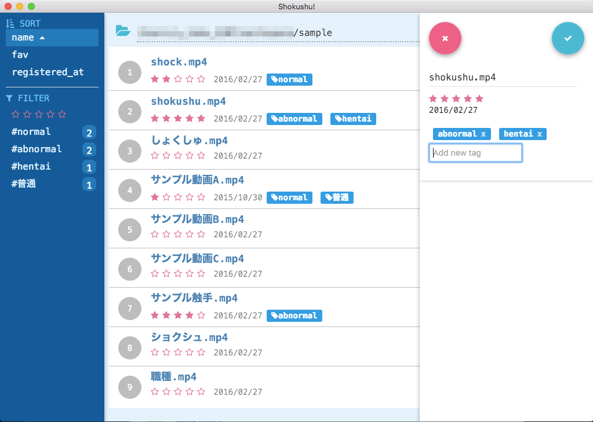Rate shock.mp4 three stars
The width and height of the screenshot is (593, 422).
coord(178,79)
